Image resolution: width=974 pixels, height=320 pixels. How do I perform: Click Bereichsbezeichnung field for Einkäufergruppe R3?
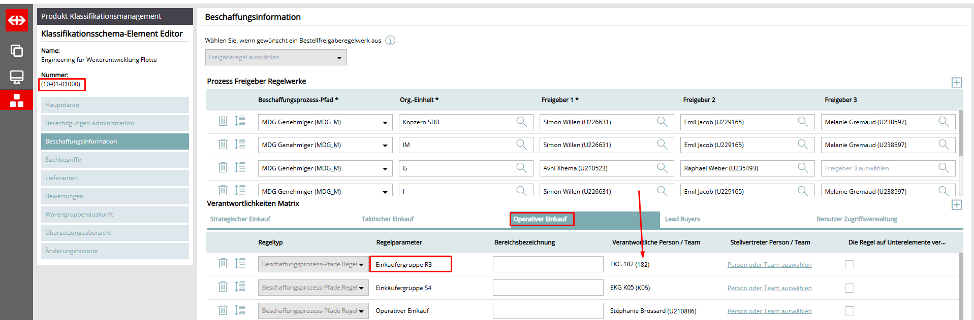[x=548, y=264]
